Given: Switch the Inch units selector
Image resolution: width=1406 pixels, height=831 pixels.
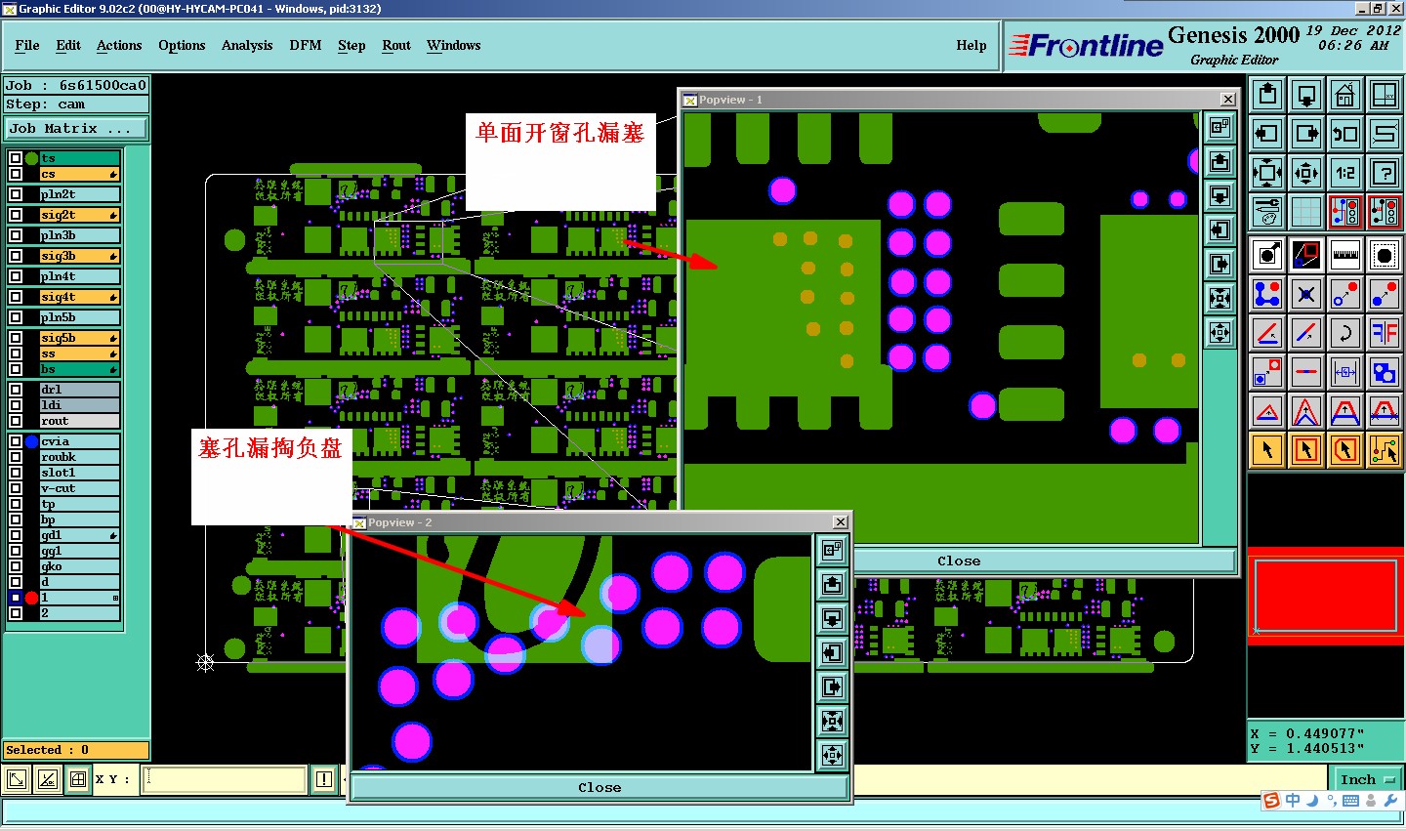Looking at the screenshot, I should 1367,779.
